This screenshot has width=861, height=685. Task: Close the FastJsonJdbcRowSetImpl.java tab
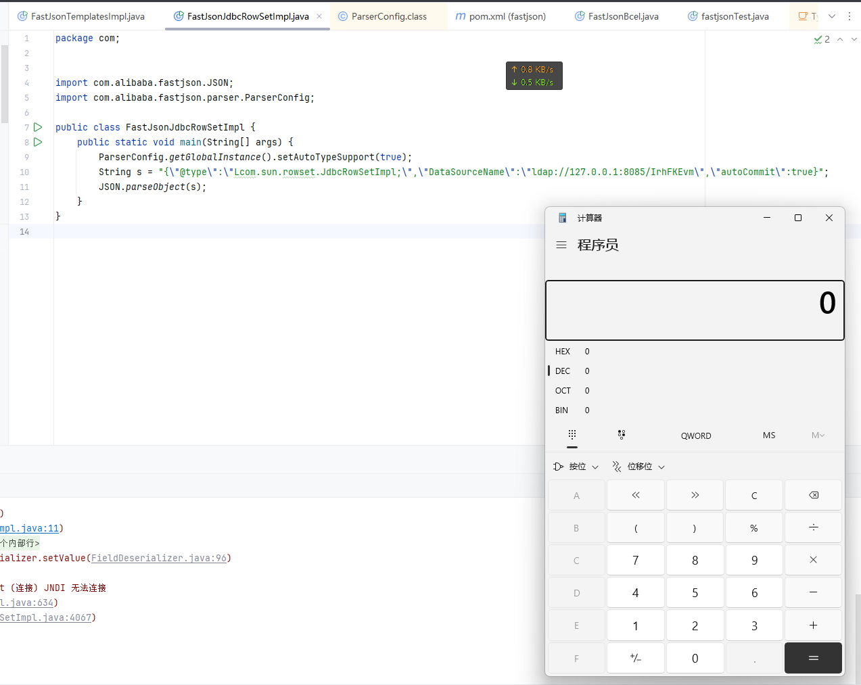coord(319,16)
